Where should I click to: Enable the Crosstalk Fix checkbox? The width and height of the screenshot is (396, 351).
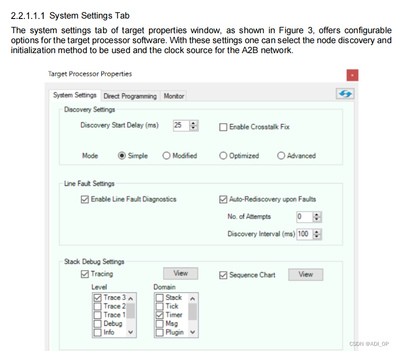tap(223, 127)
